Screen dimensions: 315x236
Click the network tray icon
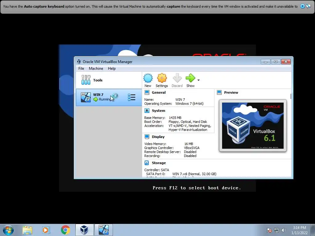point(277,230)
